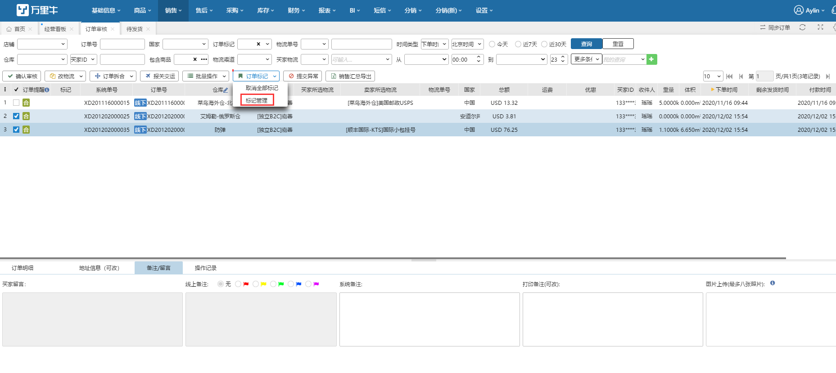
Task: Choose 标记管理 from the menu
Action: tap(257, 100)
